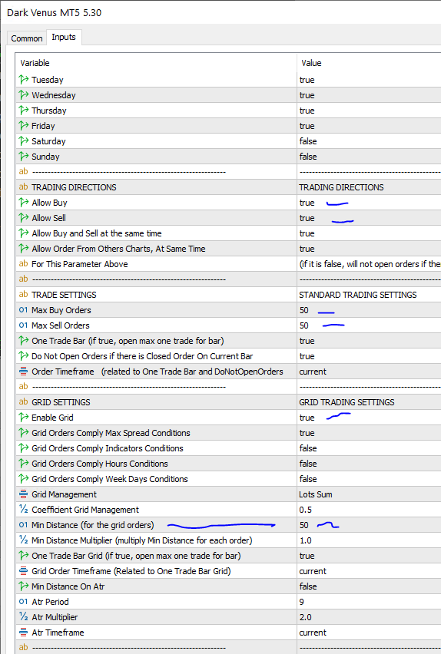This screenshot has height=654, width=441.
Task: Click icon of Allow Order From Others Charts
Action: click(23, 249)
